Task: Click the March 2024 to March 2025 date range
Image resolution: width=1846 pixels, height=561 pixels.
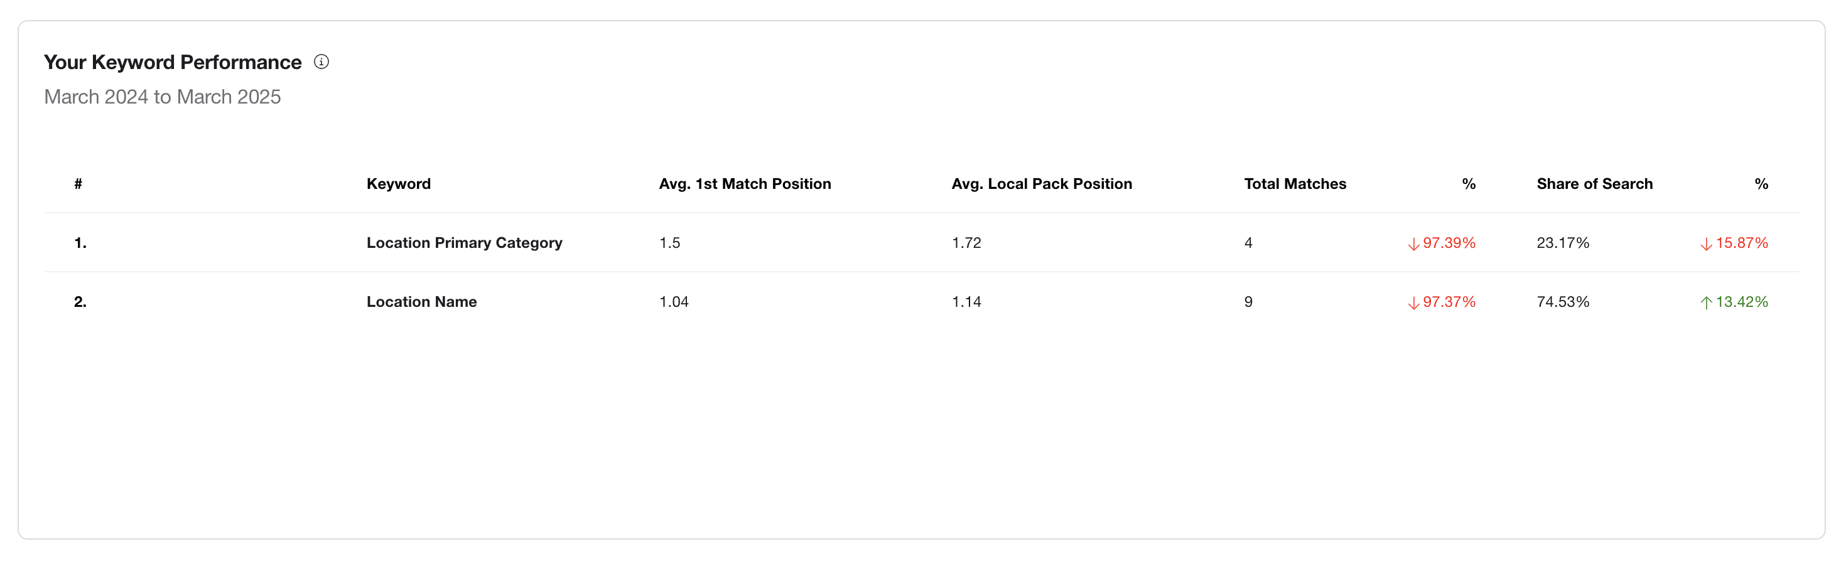Action: [x=163, y=97]
